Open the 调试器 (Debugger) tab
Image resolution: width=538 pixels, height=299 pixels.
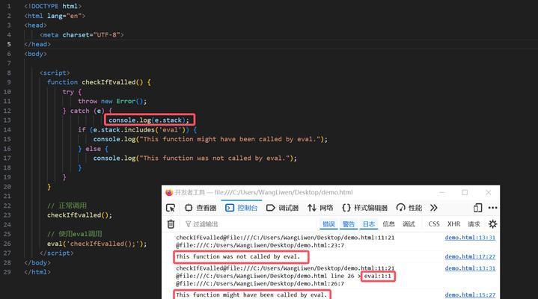(x=282, y=208)
